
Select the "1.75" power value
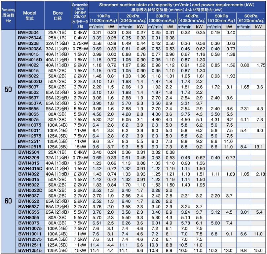(261, 65)
